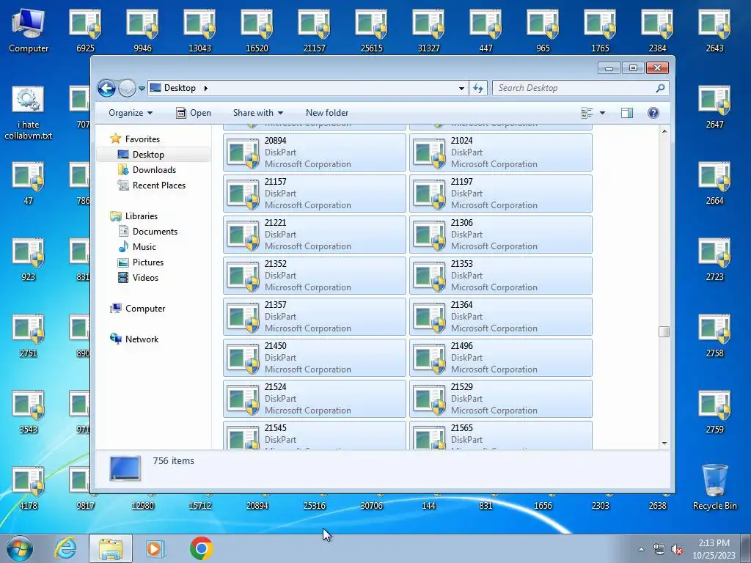Open Downloads in the navigation pane

pyautogui.click(x=154, y=170)
